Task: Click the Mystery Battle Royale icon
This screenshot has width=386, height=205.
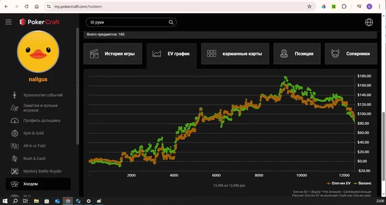Action: [14, 171]
